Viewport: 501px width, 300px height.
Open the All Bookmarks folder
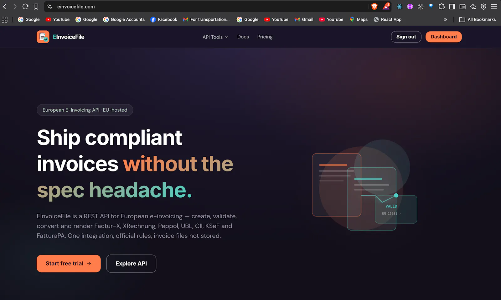coord(478,19)
